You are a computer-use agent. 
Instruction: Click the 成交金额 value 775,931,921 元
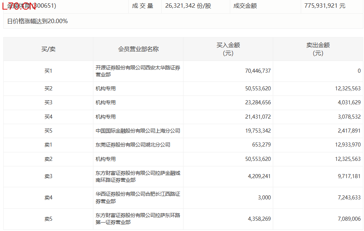point(325,6)
